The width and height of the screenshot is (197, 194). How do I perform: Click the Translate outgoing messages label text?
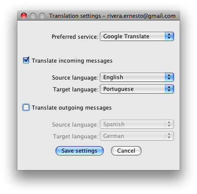coord(72,108)
